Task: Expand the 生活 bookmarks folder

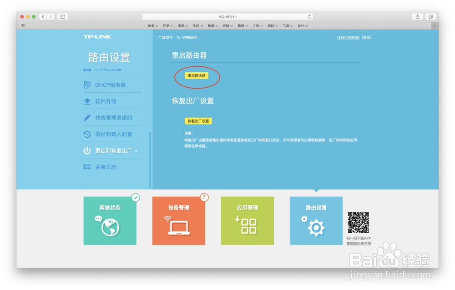Action: (197, 26)
